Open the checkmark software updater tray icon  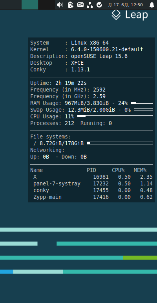[99, 5]
